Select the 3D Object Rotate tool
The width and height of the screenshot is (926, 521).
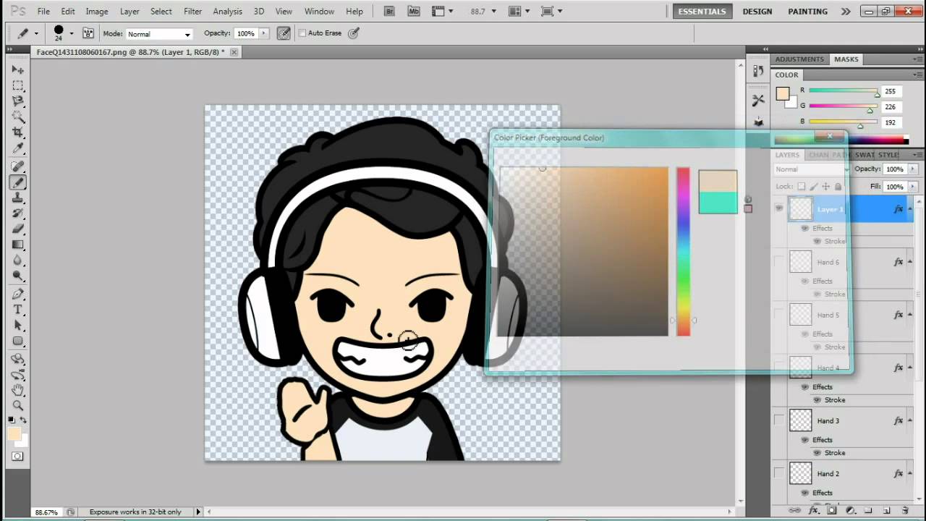(18, 359)
